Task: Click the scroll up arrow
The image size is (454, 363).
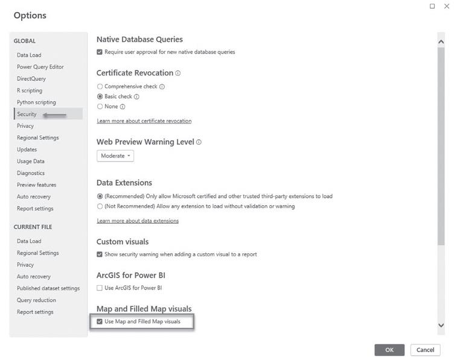Action: pyautogui.click(x=441, y=42)
